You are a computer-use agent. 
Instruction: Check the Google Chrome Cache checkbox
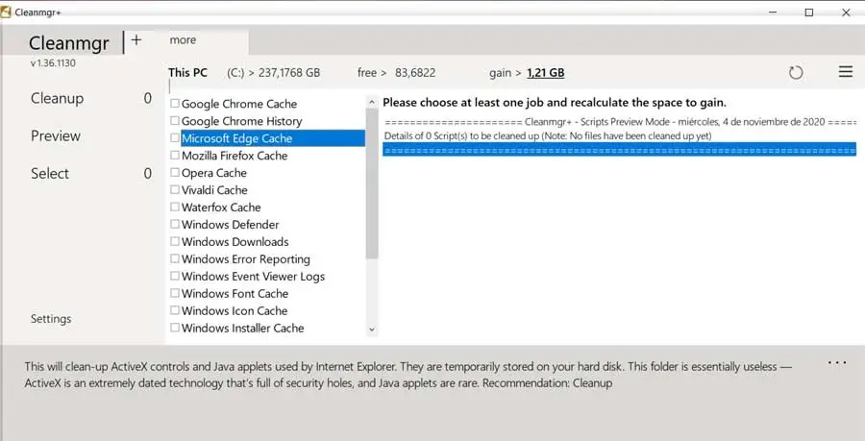tap(175, 103)
